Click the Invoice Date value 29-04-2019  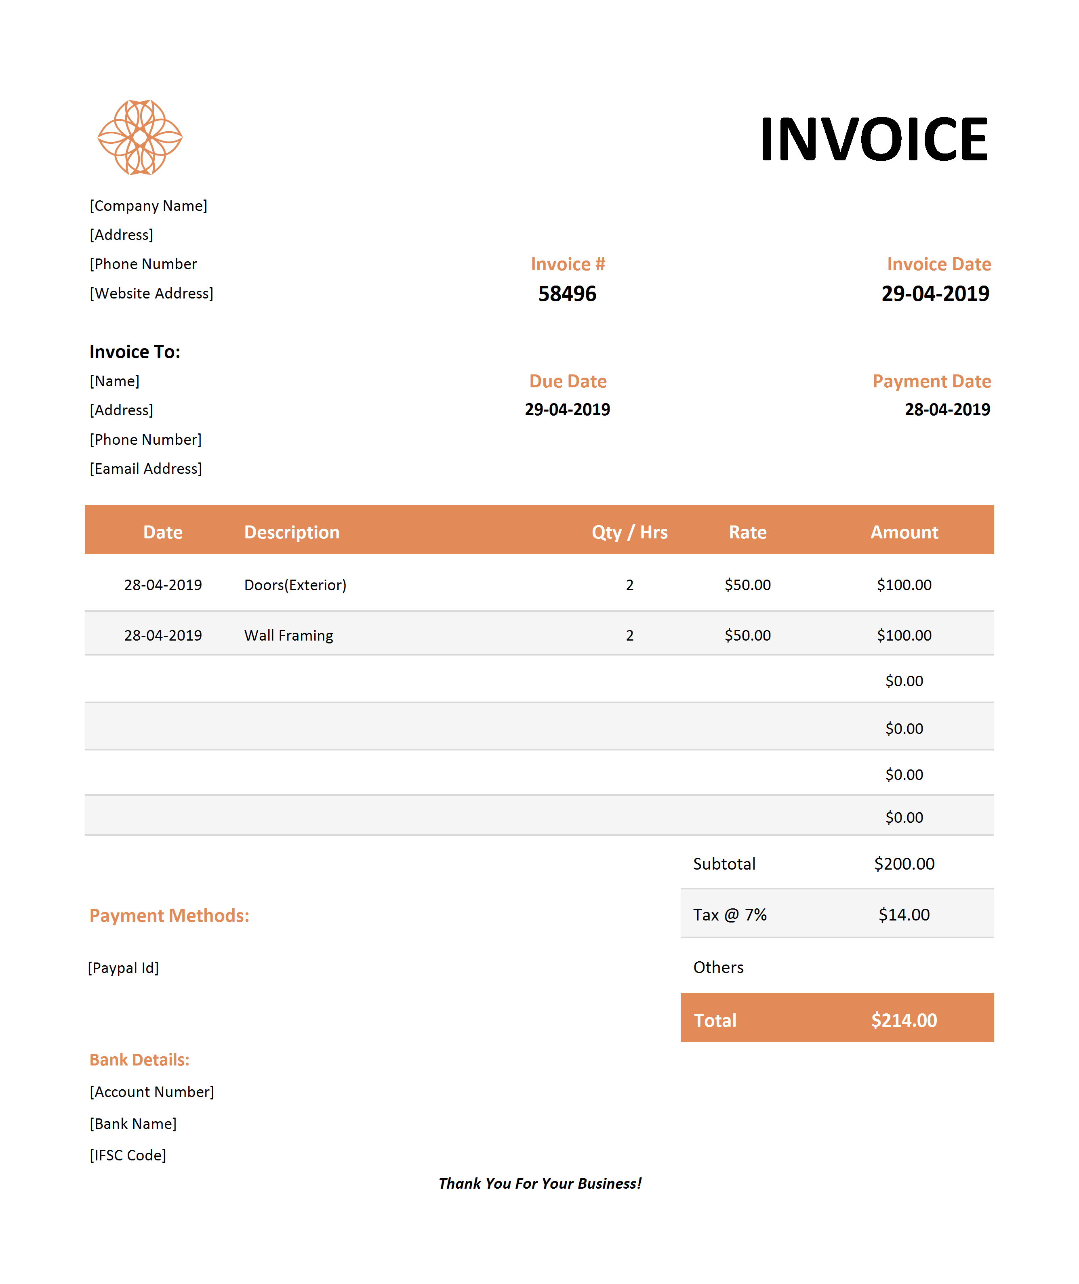click(x=935, y=294)
